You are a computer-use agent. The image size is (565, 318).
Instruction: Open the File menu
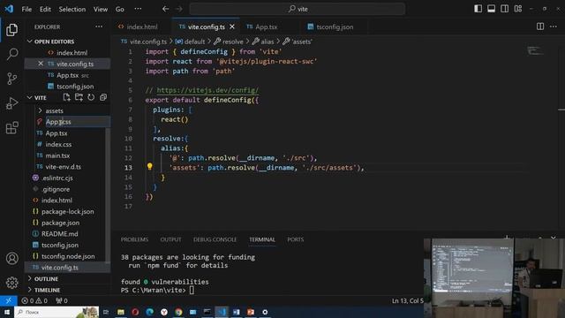[x=26, y=9]
